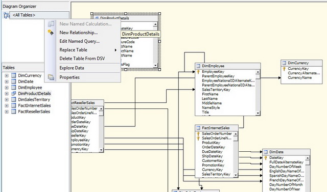Click the key icon beside DateKey in DimDate
The height and width of the screenshot is (192, 327).
click(266, 158)
